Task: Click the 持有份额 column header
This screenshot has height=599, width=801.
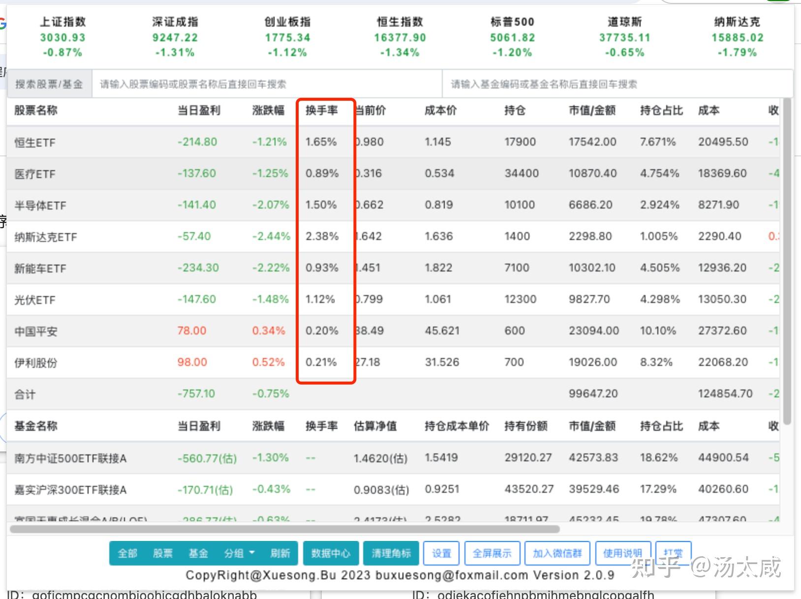Action: 526,426
